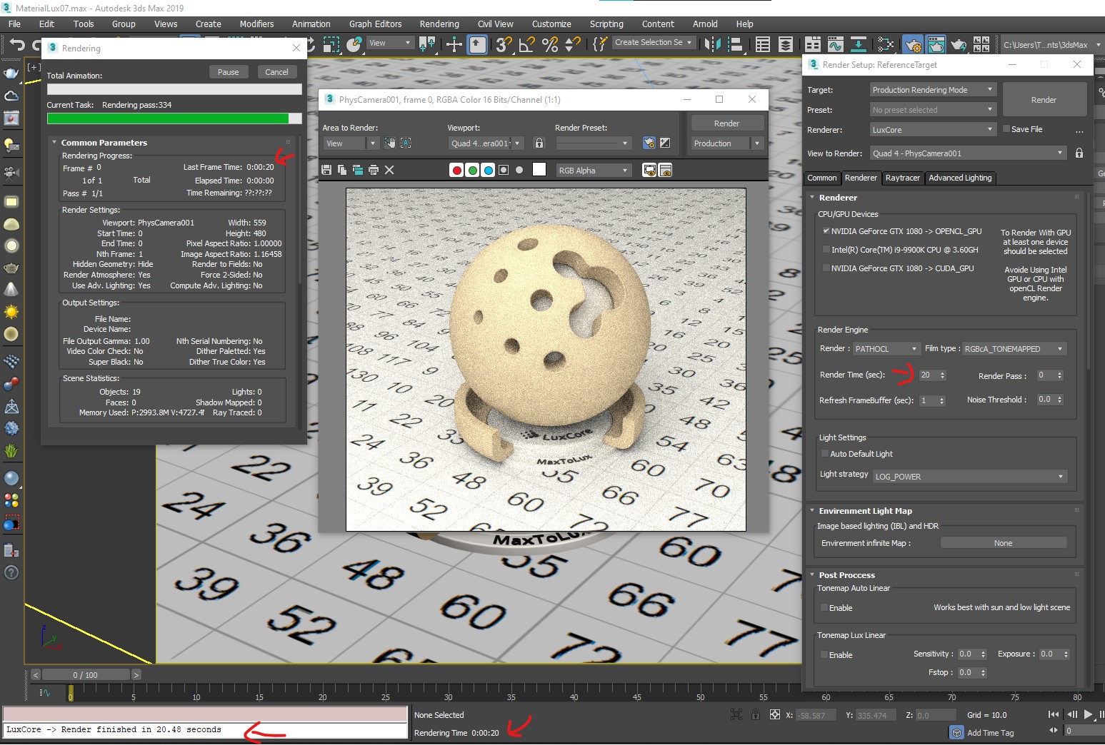The height and width of the screenshot is (745, 1105).
Task: Click the Angle Snap toggle icon
Action: tap(526, 44)
